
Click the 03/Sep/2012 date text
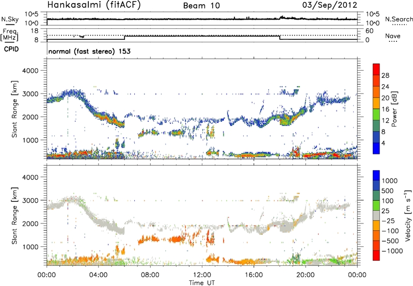329,5
